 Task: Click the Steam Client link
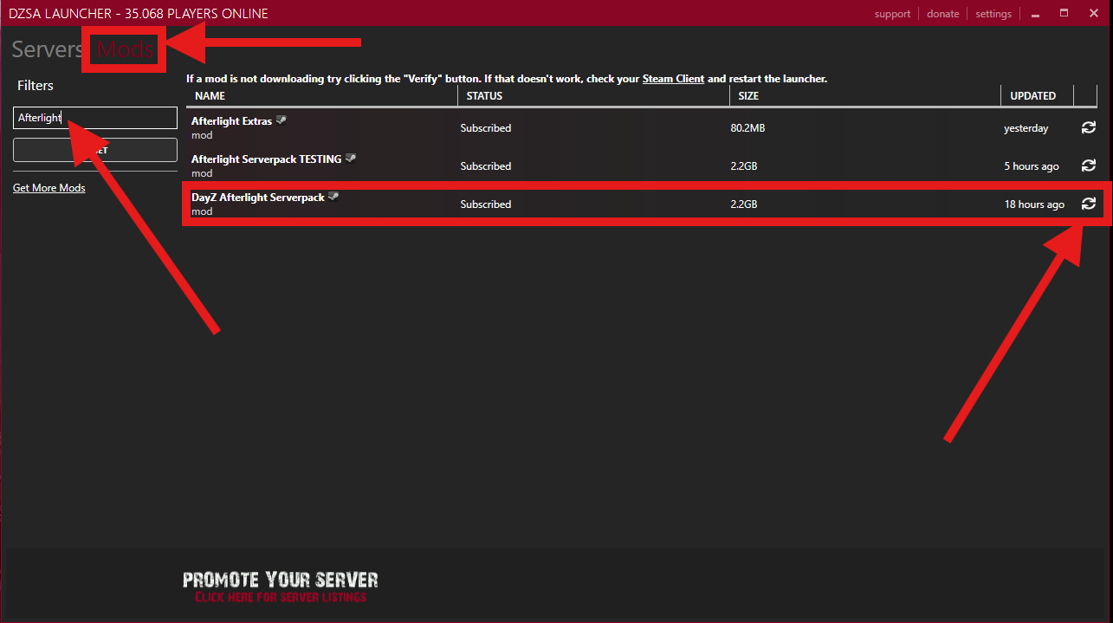(673, 79)
